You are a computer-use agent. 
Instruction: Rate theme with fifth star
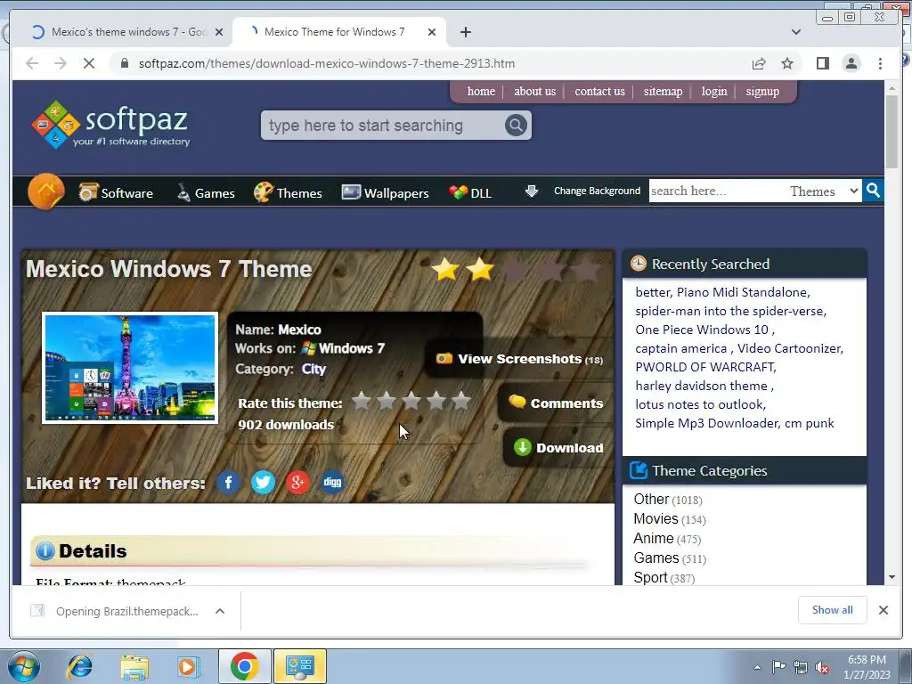(461, 401)
